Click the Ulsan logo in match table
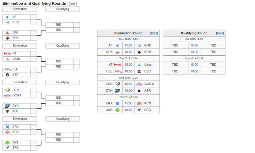 pos(139,65)
